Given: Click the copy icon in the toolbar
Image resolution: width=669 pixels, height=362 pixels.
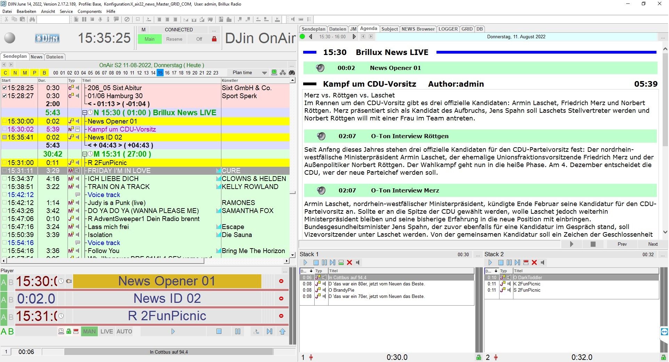Looking at the screenshot, I should (14, 19).
